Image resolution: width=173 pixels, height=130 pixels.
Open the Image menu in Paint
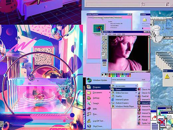click(x=114, y=34)
